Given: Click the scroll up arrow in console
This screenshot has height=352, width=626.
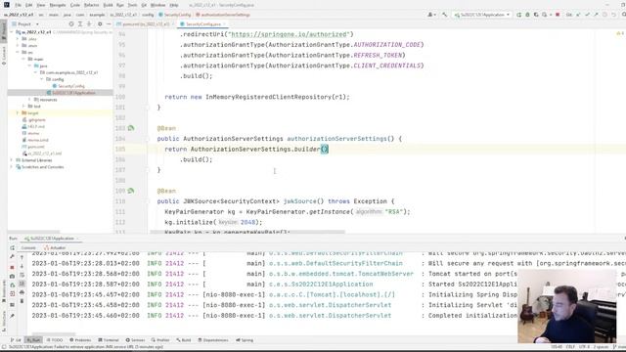Looking at the screenshot, I should [22, 257].
